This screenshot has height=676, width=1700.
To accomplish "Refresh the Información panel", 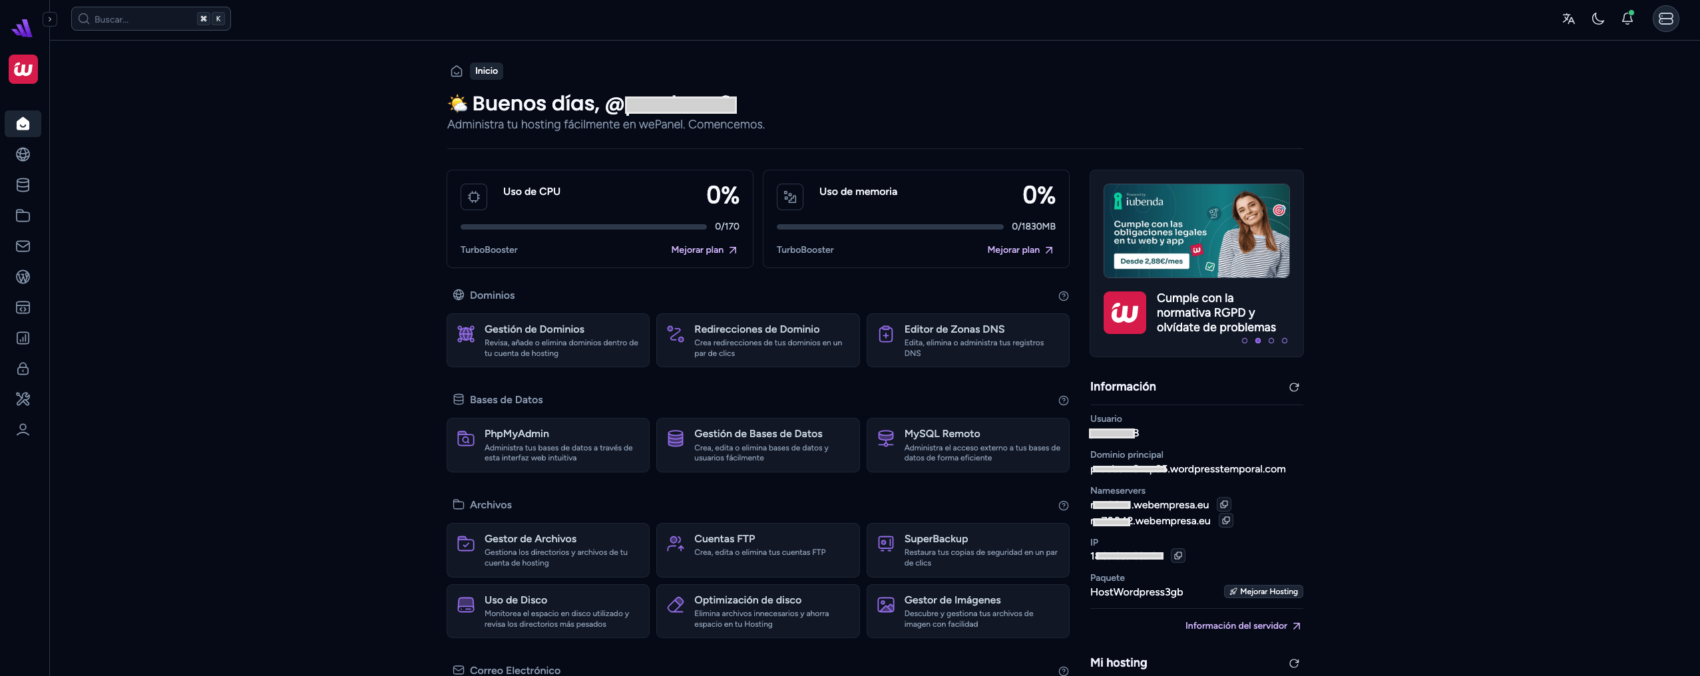I will tap(1294, 387).
